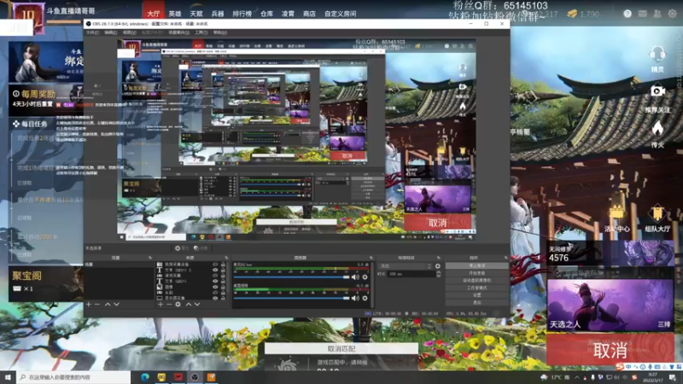
Task: Undock the scenes panel via header icon
Action: pyautogui.click(x=150, y=258)
